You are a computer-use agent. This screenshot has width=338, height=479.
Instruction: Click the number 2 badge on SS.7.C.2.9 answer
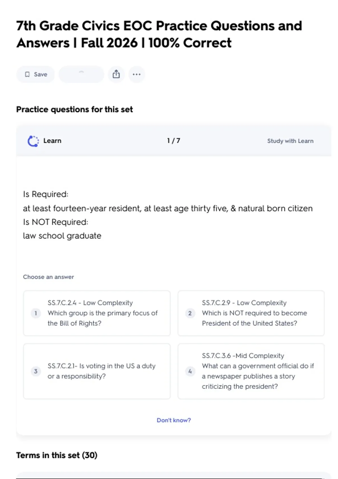click(190, 313)
